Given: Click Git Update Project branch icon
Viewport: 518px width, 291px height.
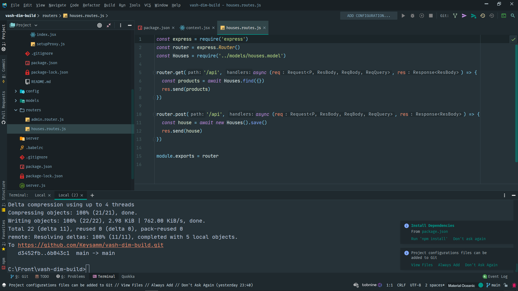Looking at the screenshot, I should [455, 16].
